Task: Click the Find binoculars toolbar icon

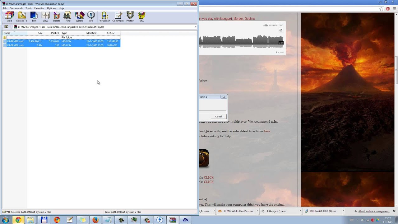Action: click(68, 17)
